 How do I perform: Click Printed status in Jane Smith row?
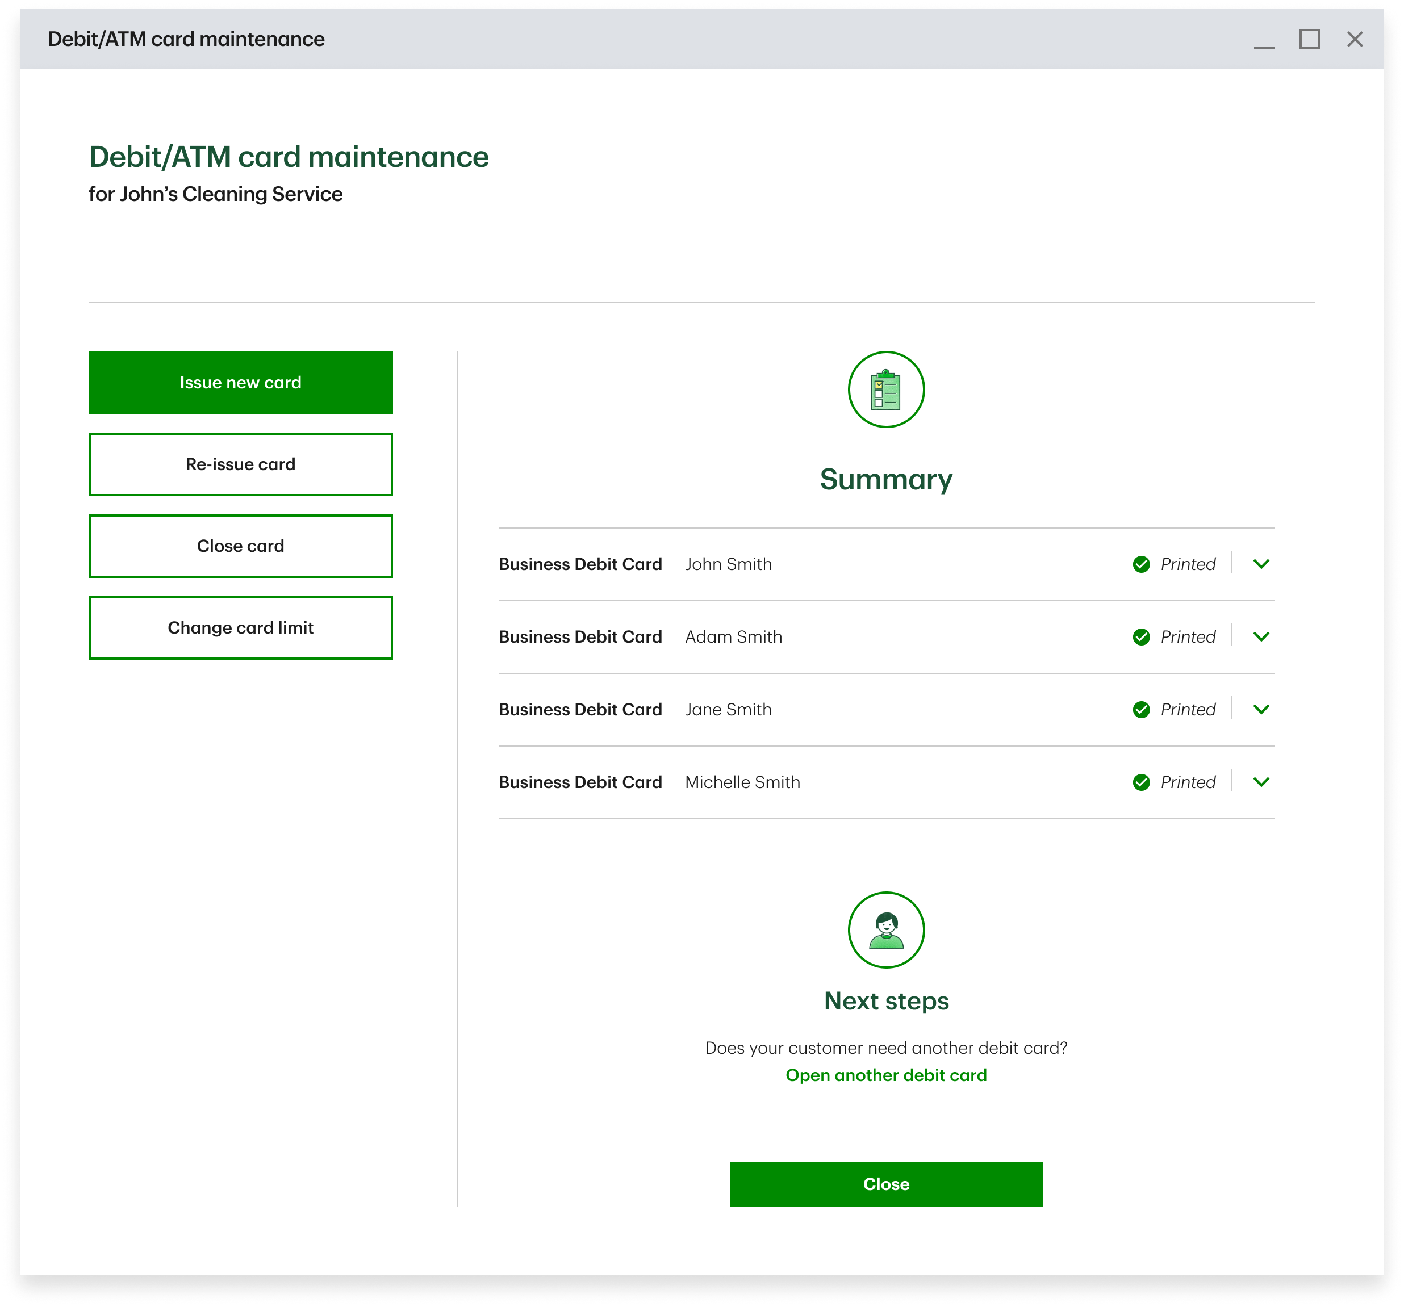tap(1188, 710)
